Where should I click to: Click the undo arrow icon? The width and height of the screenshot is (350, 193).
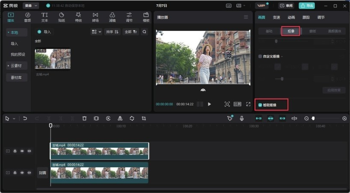click(25, 119)
